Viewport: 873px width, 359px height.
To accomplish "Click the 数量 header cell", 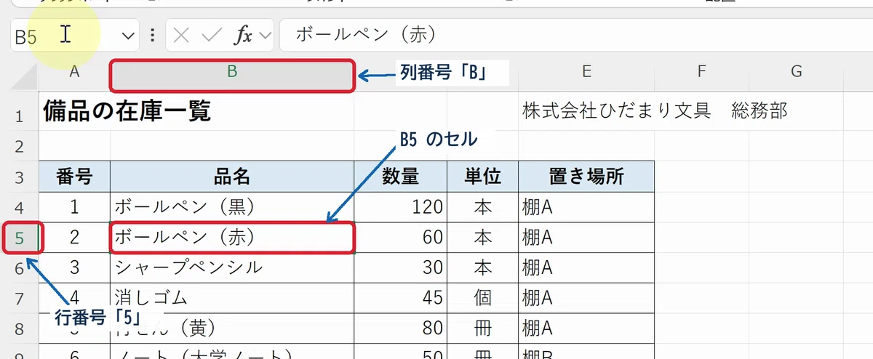I will tap(400, 176).
